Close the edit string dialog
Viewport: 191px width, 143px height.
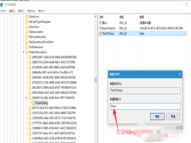180,74
